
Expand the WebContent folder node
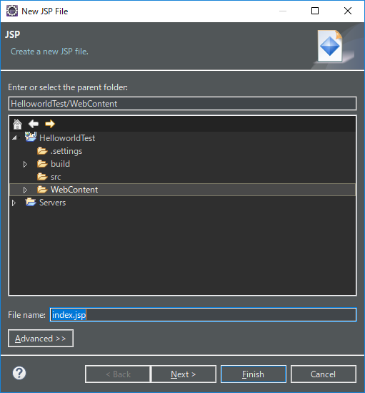pyautogui.click(x=25, y=190)
